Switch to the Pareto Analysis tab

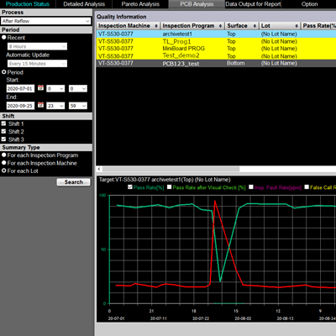point(140,4)
